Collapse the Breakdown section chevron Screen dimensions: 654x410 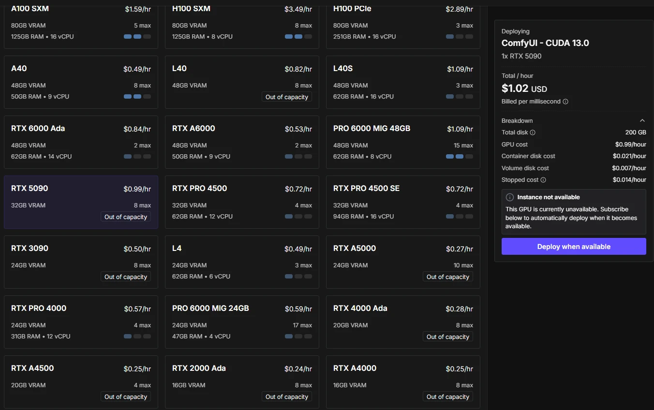coord(642,121)
